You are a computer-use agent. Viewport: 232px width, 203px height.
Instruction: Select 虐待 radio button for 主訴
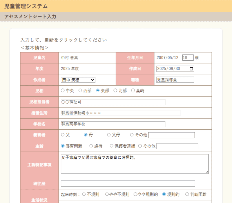(91, 146)
